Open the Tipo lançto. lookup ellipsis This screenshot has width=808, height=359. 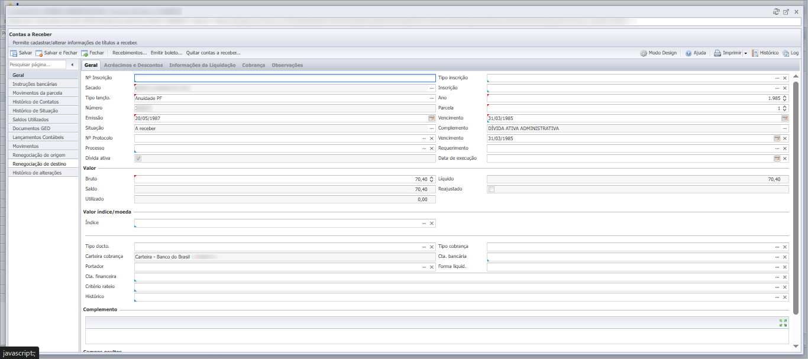point(432,98)
